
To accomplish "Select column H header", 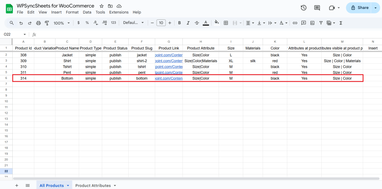I will coord(200,42).
